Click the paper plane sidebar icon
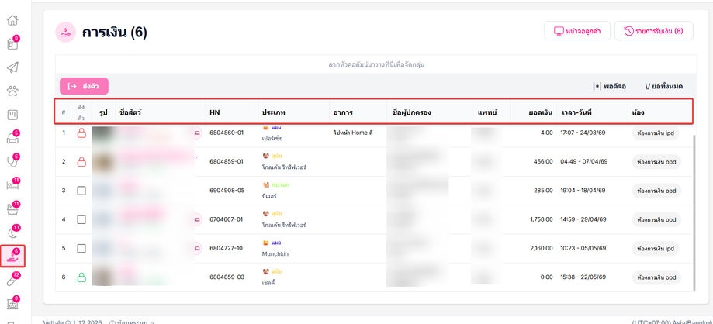This screenshot has height=324, width=713. pyautogui.click(x=12, y=67)
